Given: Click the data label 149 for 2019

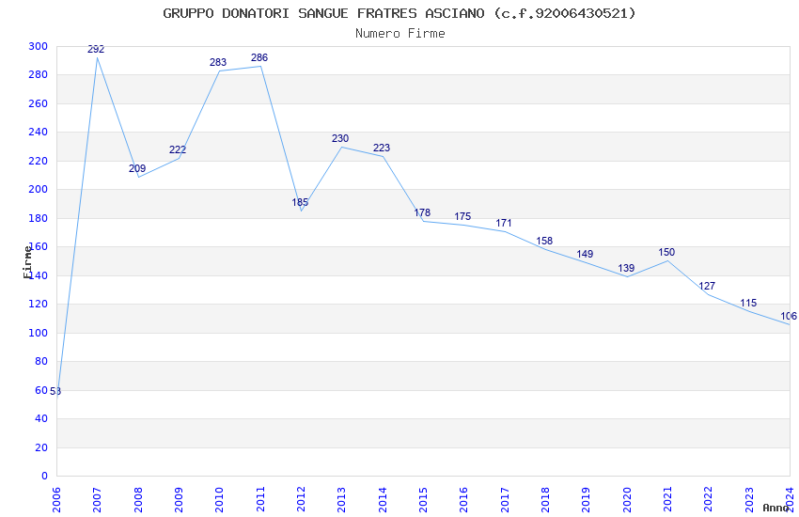Looking at the screenshot, I should [585, 255].
